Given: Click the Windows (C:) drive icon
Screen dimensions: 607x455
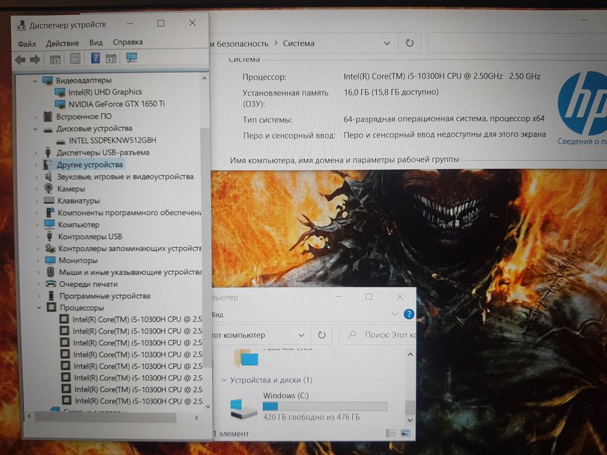Looking at the screenshot, I should click(x=244, y=409).
